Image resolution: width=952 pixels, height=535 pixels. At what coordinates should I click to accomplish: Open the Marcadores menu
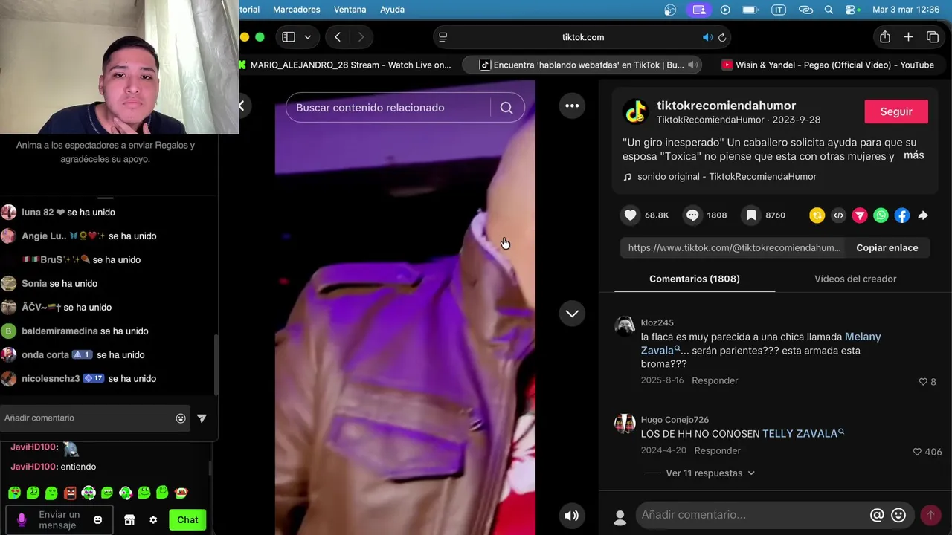(x=296, y=10)
